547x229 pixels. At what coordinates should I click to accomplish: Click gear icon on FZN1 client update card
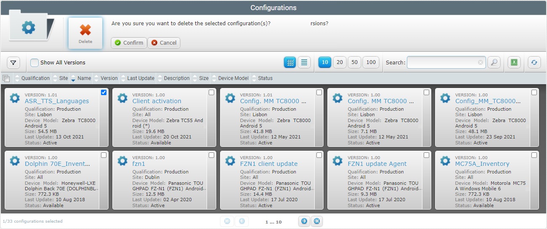(230, 161)
